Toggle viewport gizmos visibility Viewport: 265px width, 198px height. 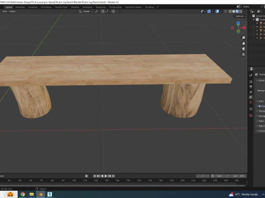(x=209, y=12)
